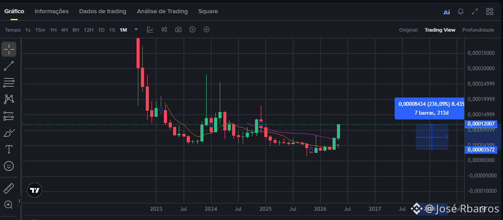Click the TradingView logo badge
Image resolution: width=503 pixels, height=220 pixels.
35,190
